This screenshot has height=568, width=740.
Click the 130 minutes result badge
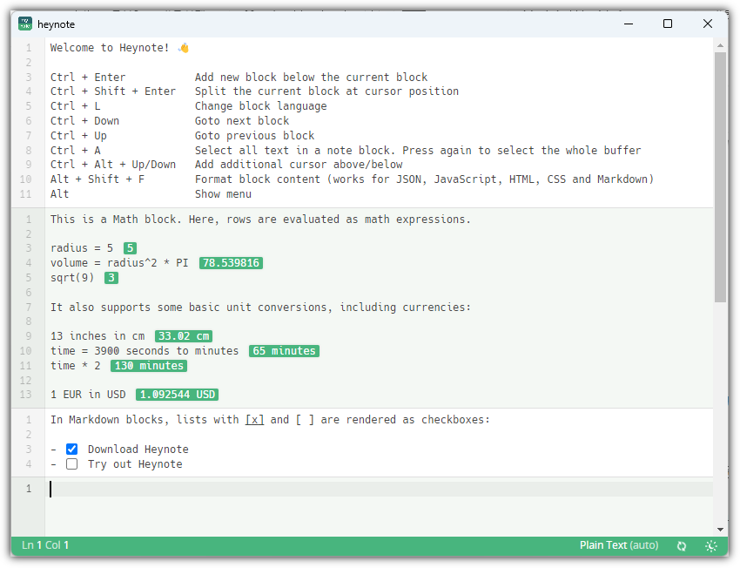[149, 366]
